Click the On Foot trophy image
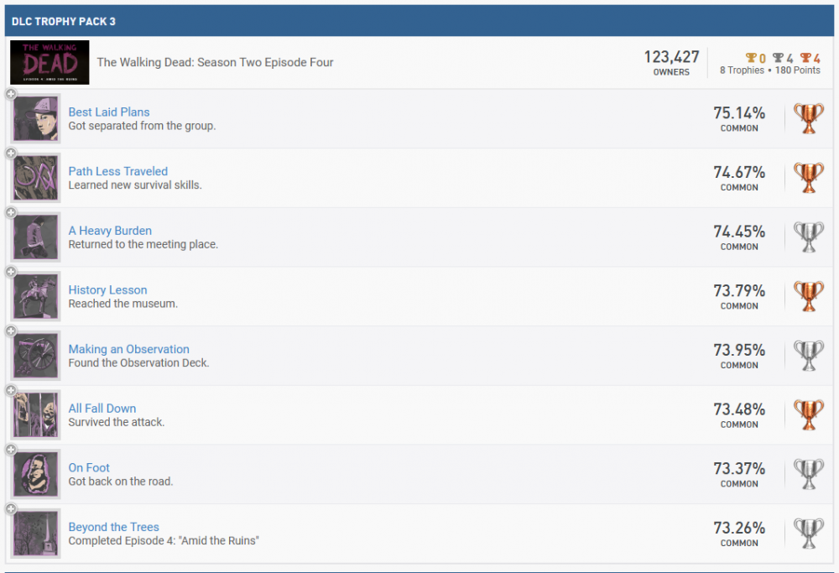This screenshot has height=573, width=839. coord(37,475)
